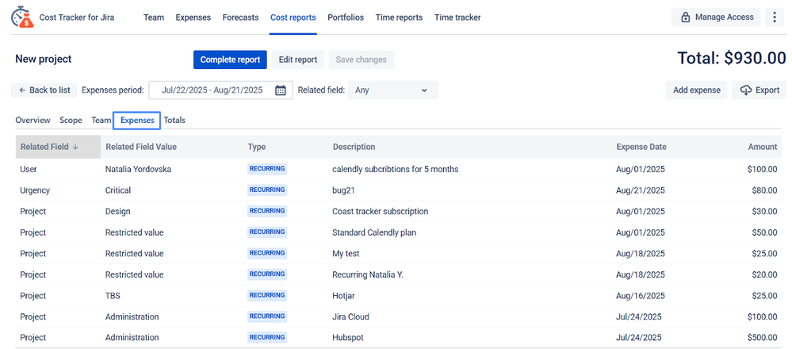Switch to the Totals tab

174,121
